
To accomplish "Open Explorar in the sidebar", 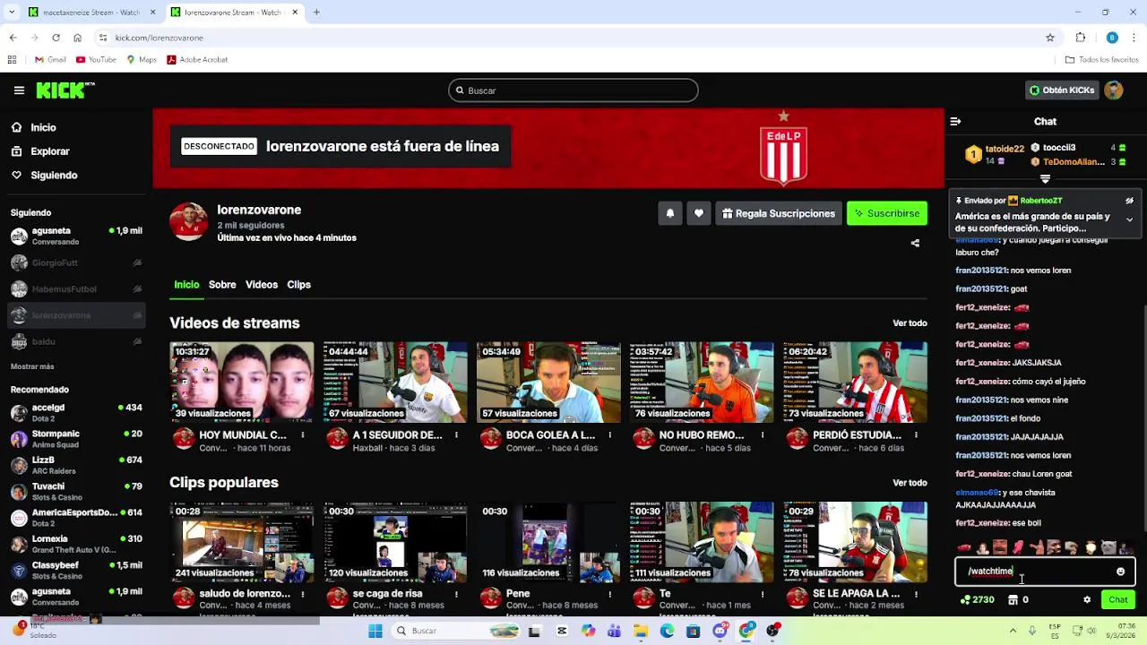I will (50, 151).
